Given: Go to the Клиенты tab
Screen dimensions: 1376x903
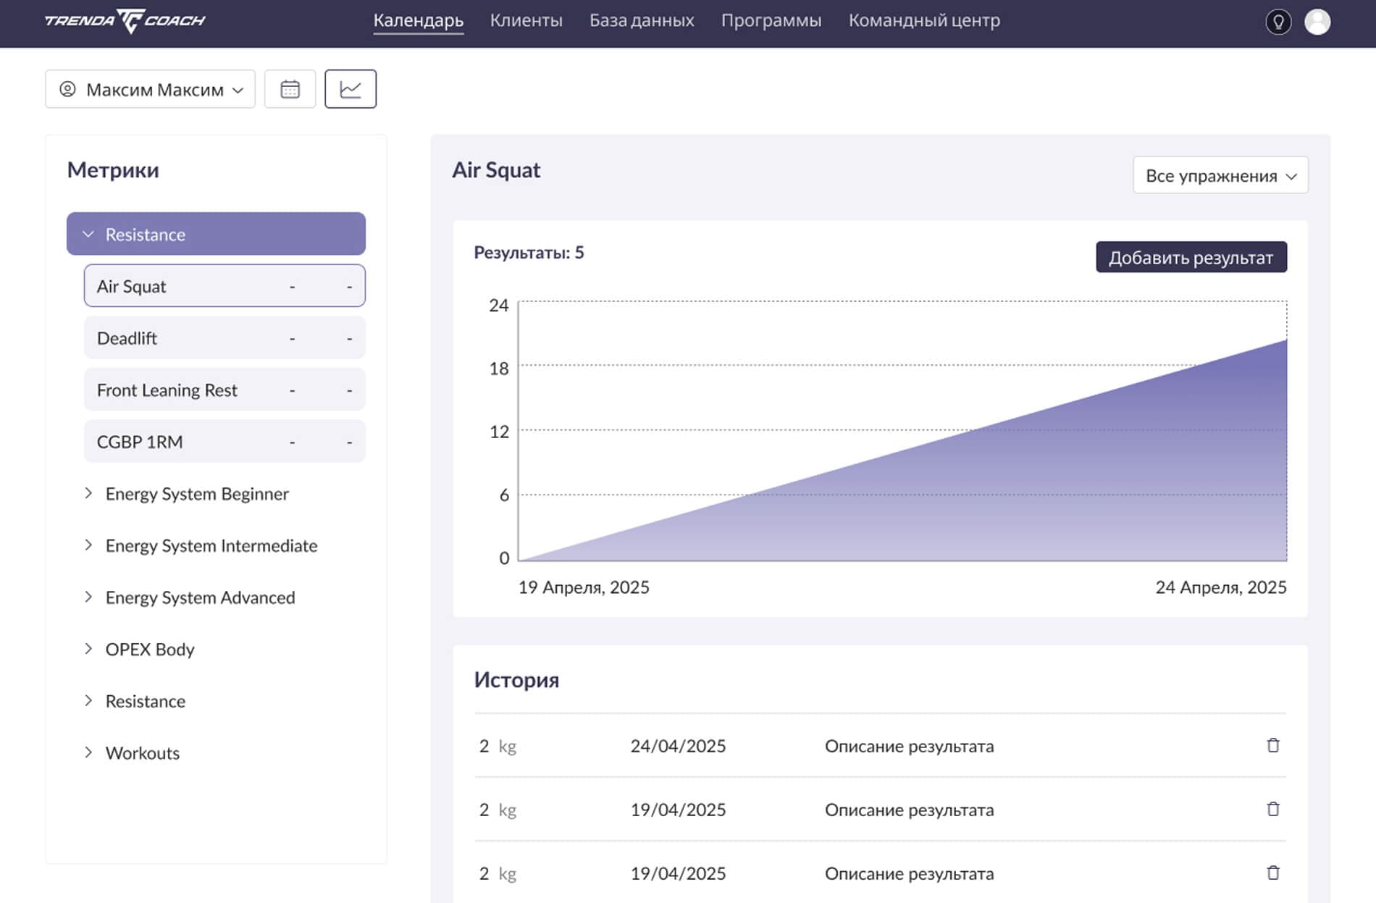Looking at the screenshot, I should pyautogui.click(x=526, y=20).
